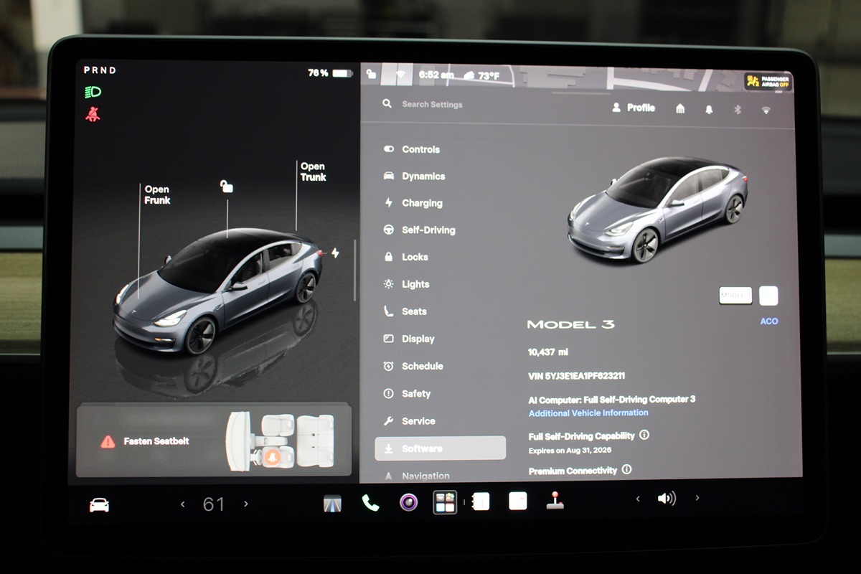Tap Open Trunk label

[x=313, y=171]
